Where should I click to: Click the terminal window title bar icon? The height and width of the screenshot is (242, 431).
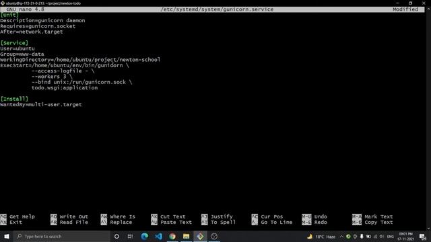pos(3,3)
